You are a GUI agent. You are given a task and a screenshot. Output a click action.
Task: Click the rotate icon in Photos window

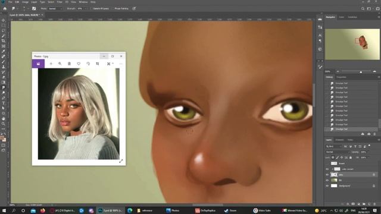pyautogui.click(x=88, y=64)
